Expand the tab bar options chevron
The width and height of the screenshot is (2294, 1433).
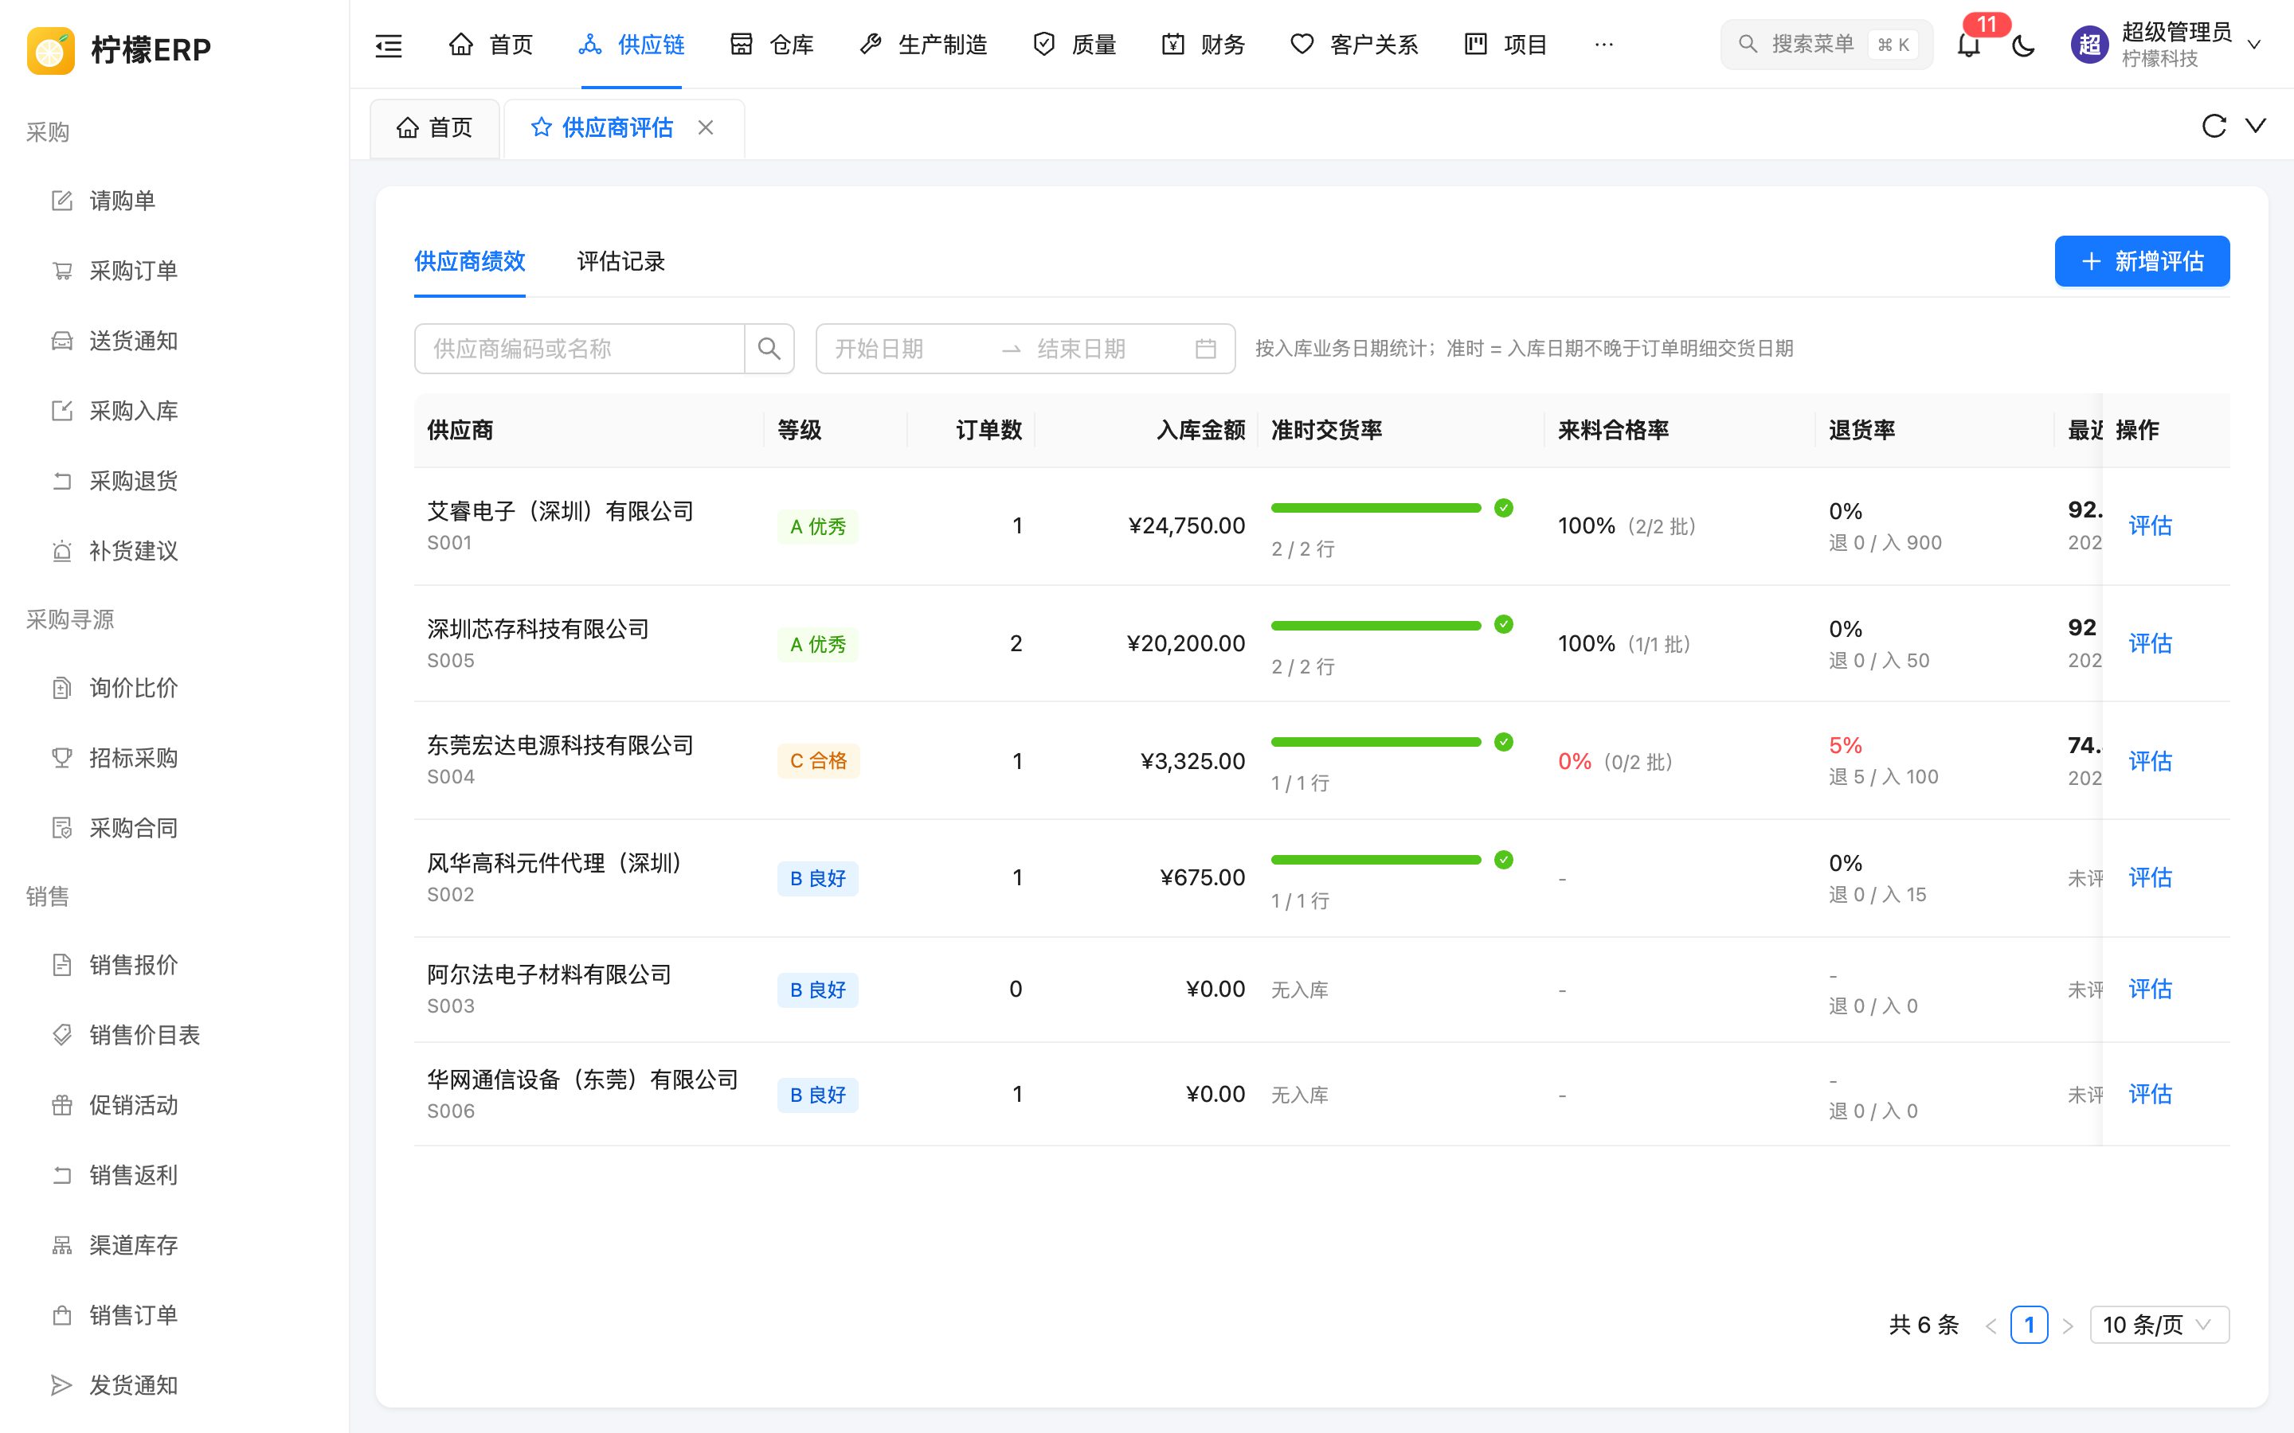tap(2256, 126)
